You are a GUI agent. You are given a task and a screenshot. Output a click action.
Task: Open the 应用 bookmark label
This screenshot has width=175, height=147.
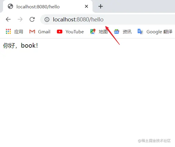pos(18,32)
